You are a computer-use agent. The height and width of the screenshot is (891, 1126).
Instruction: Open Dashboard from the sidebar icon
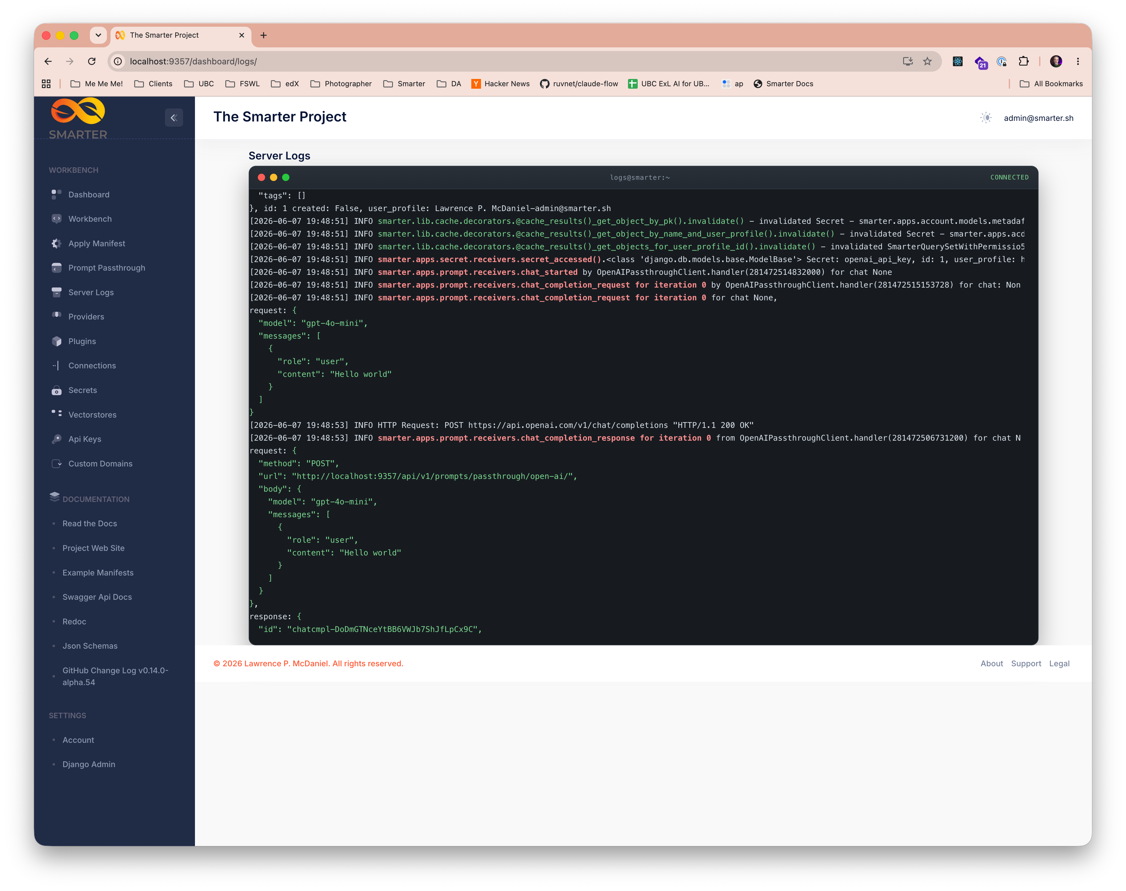[56, 195]
